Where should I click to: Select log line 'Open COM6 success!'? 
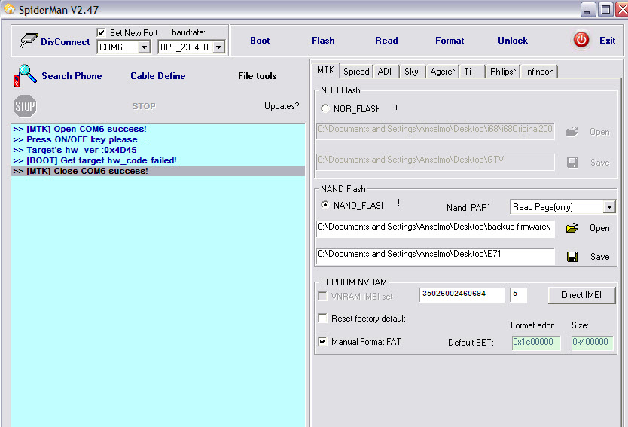[158, 129]
